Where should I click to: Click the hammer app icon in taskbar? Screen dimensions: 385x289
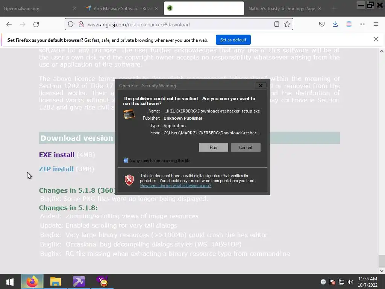pyautogui.click(x=79, y=281)
